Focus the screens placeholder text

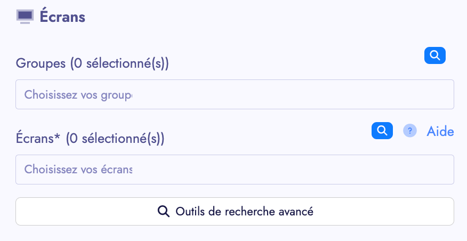[x=78, y=170]
